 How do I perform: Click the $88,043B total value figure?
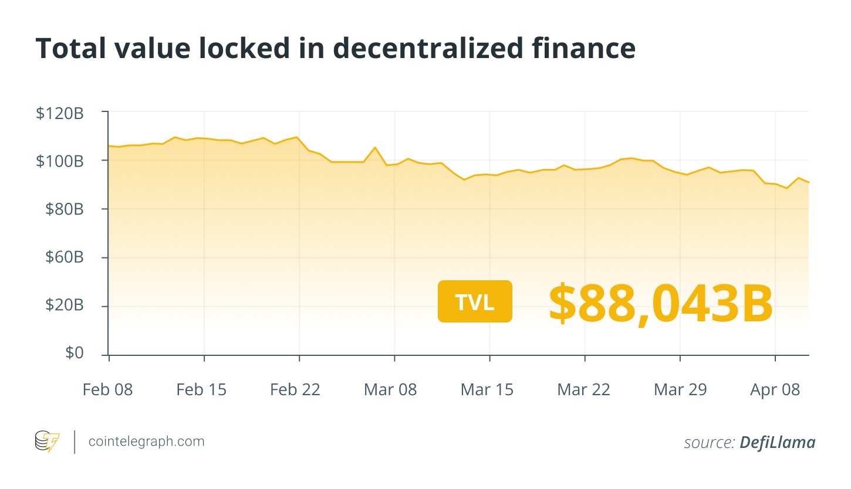coord(661,303)
